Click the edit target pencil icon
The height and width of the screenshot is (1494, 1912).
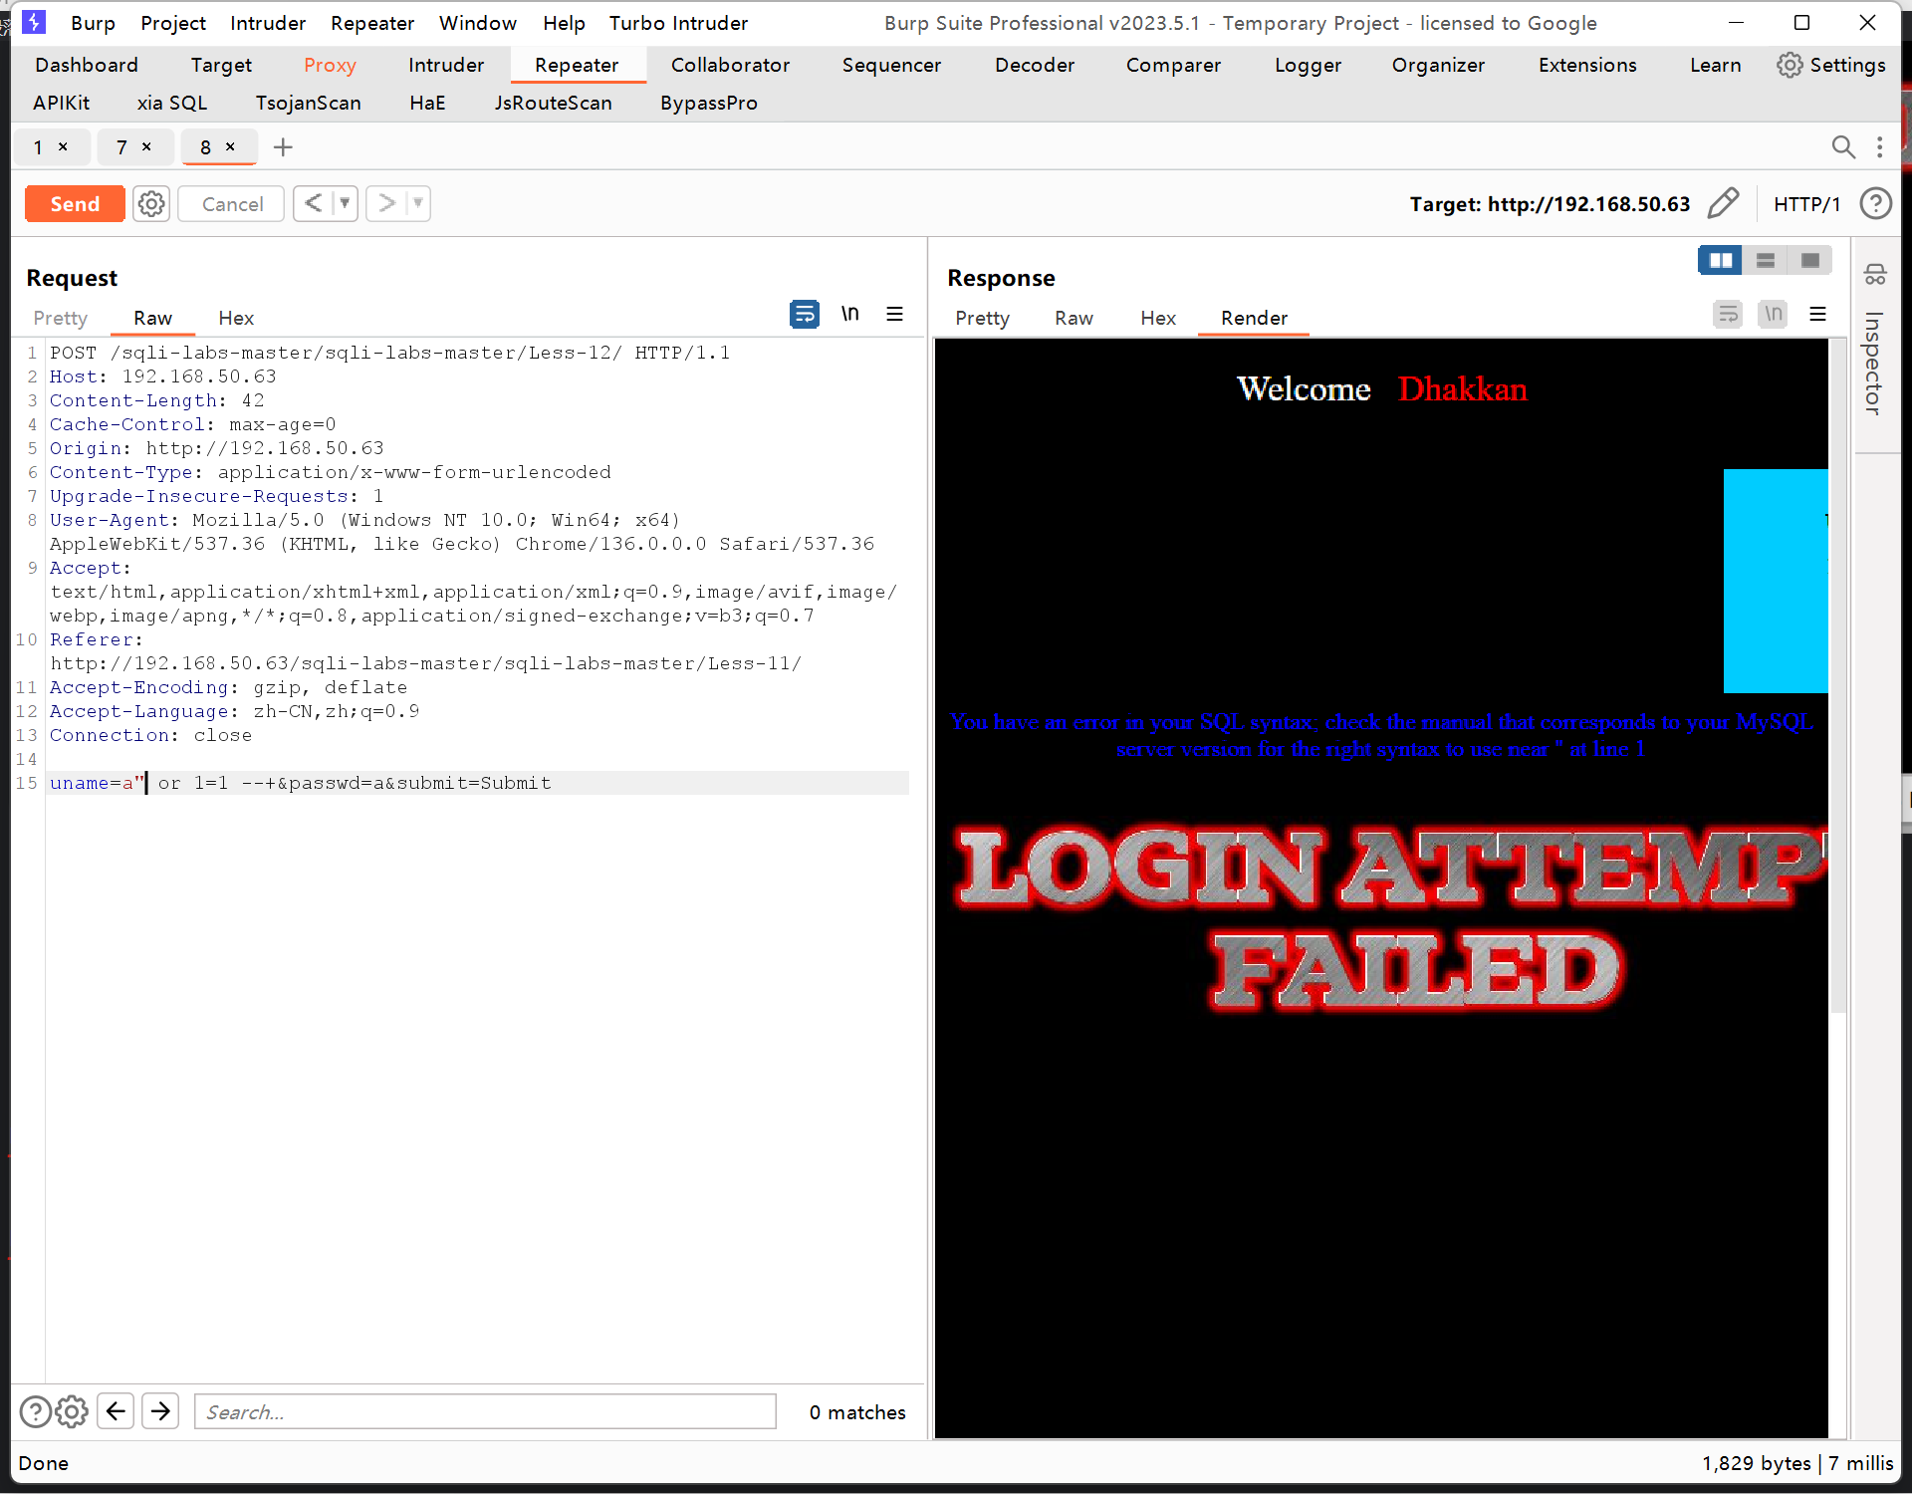point(1723,203)
